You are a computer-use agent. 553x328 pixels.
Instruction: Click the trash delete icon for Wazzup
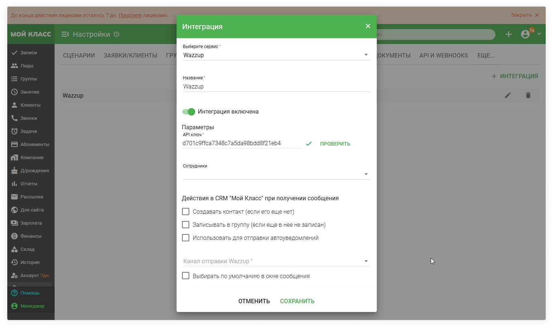[x=528, y=95]
